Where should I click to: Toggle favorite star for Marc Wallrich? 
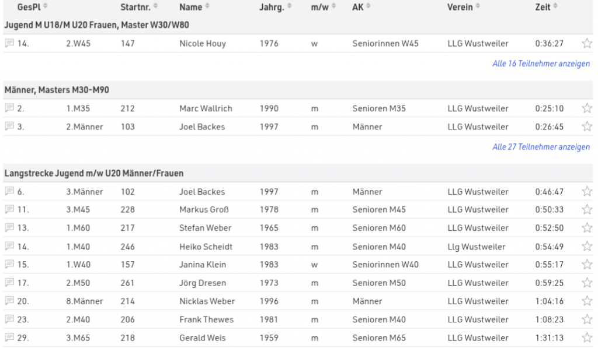[587, 108]
